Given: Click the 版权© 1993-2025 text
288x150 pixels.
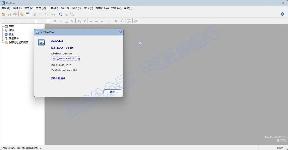Looking at the screenshot, I should point(61,65).
